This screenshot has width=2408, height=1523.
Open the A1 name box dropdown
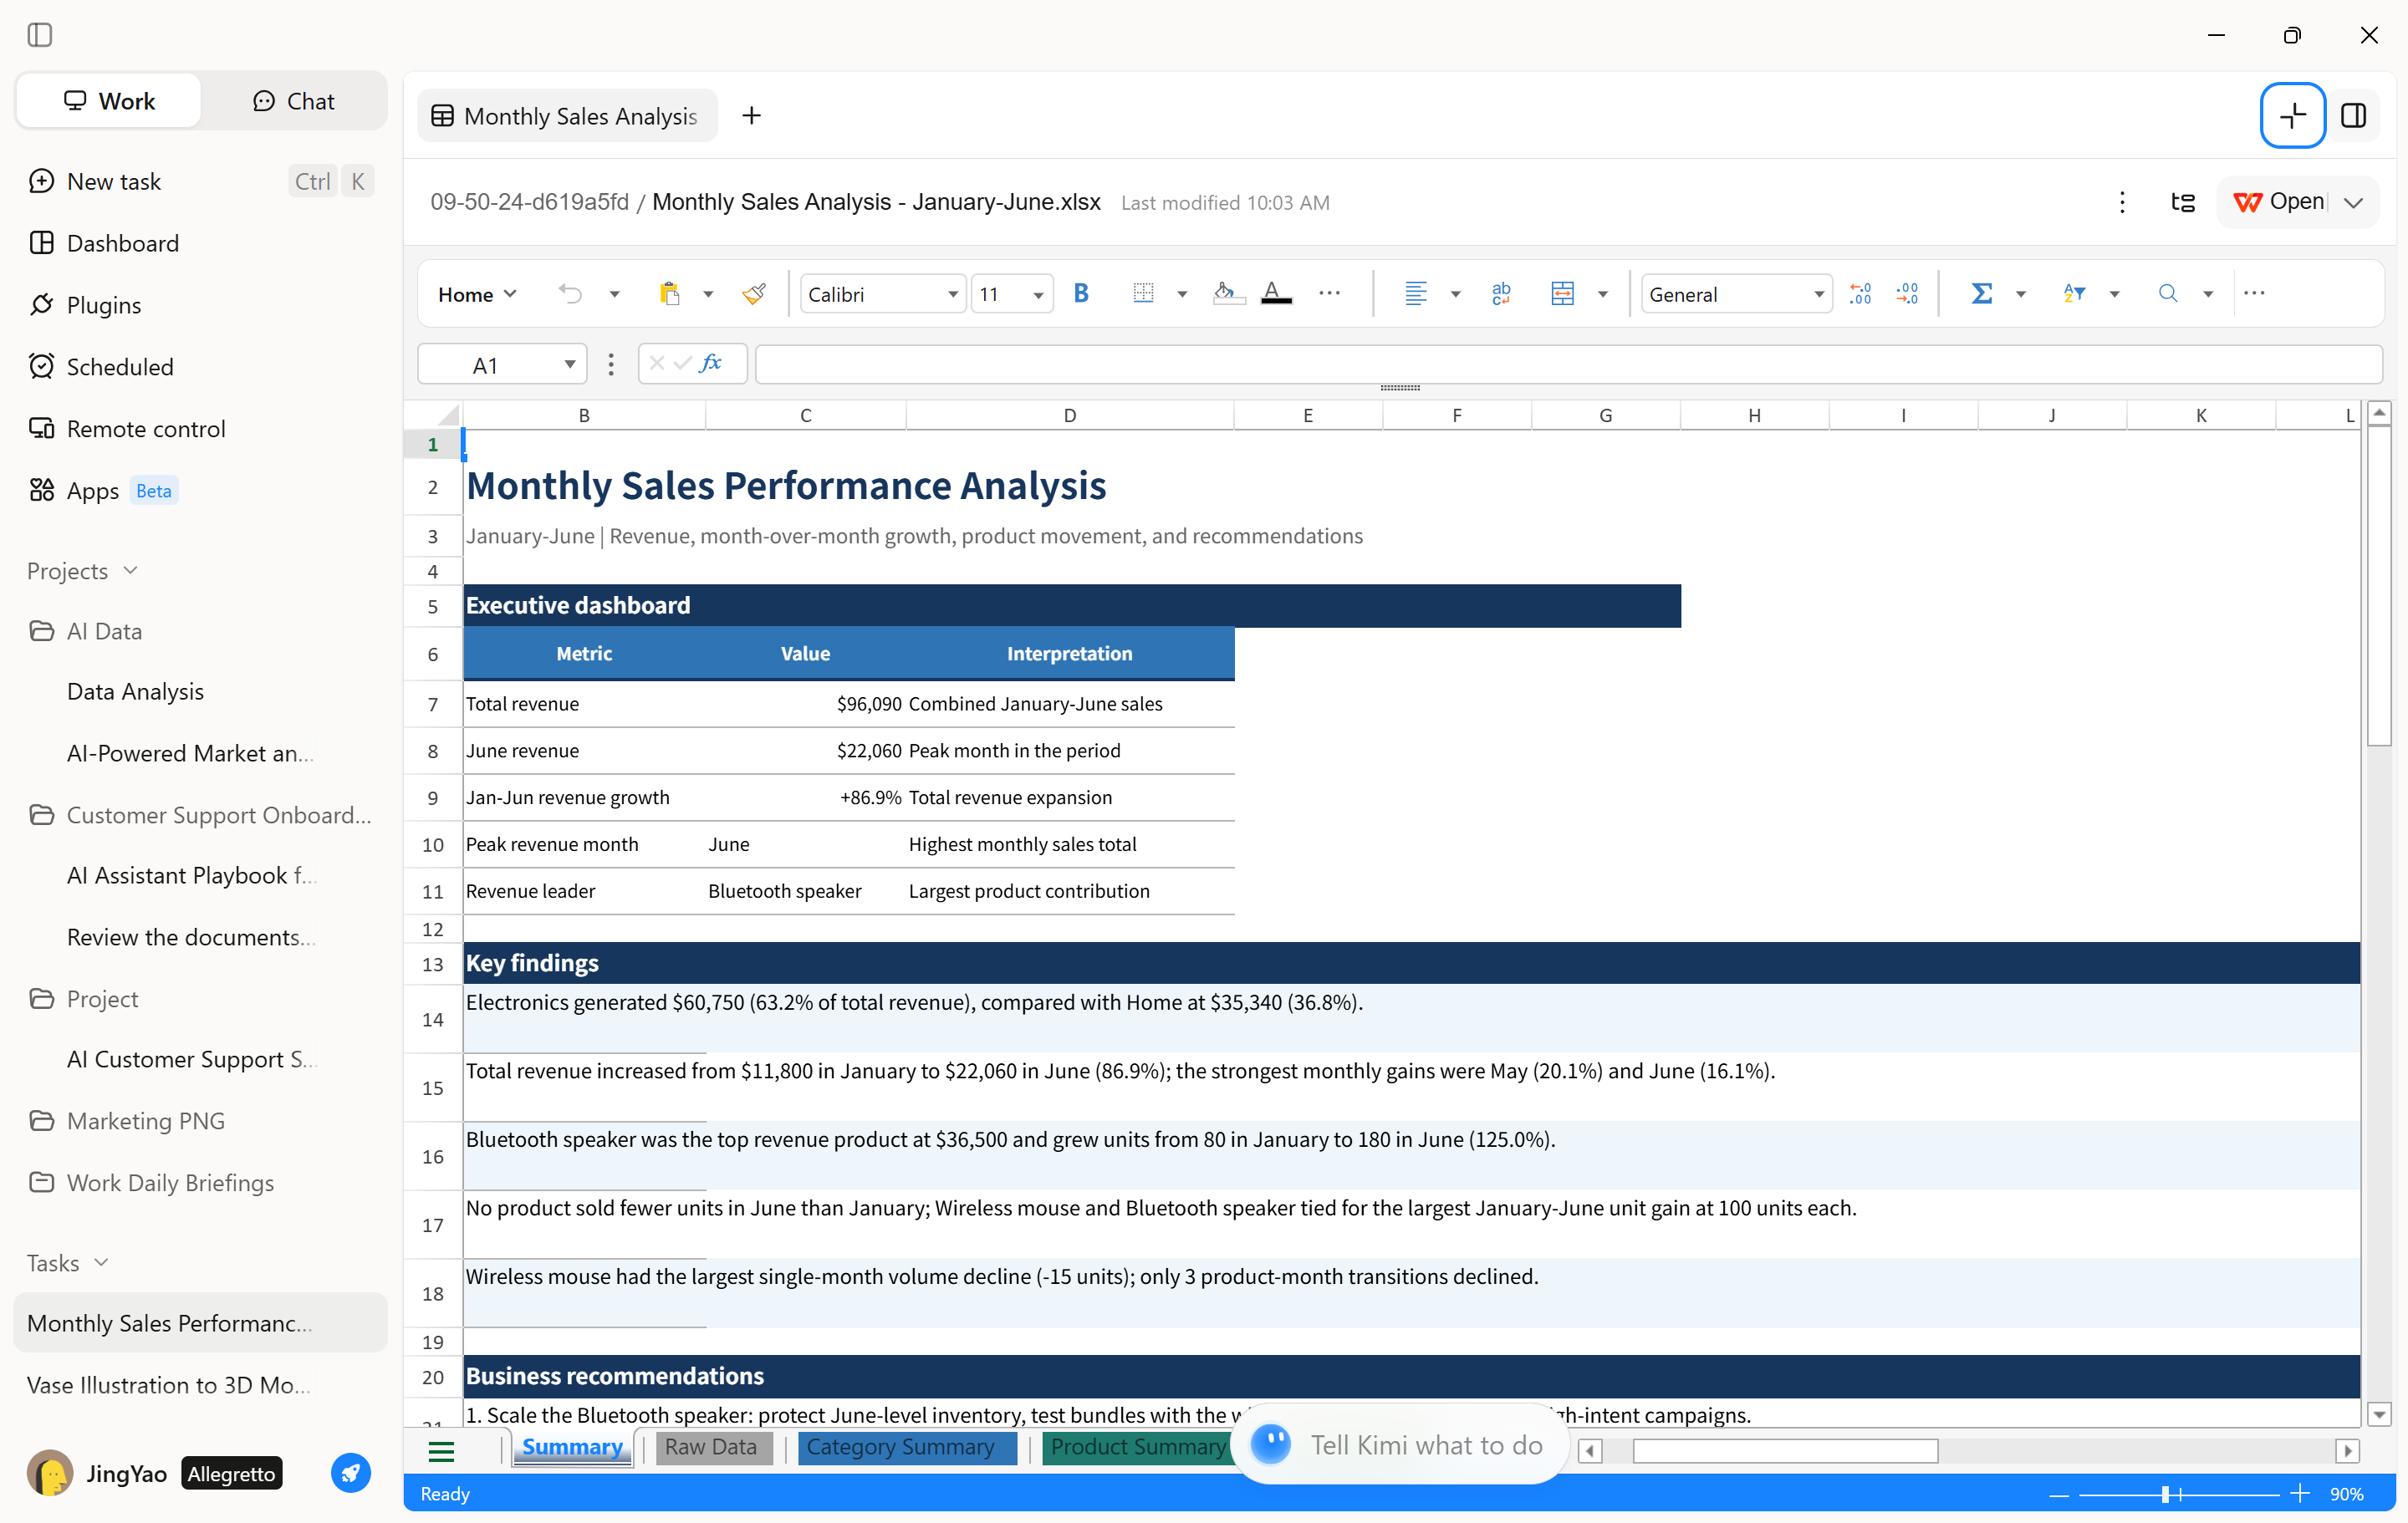point(569,364)
